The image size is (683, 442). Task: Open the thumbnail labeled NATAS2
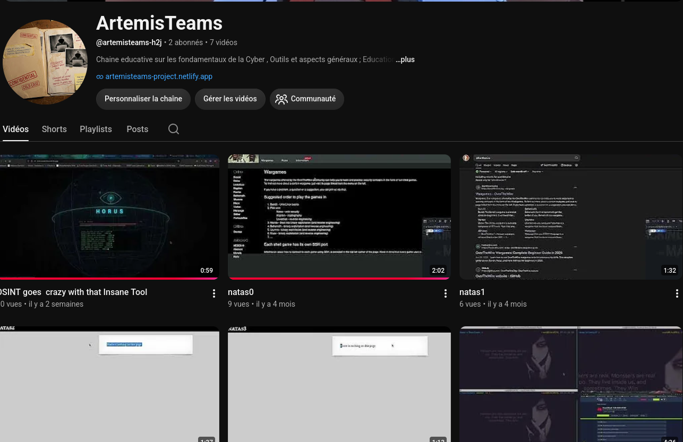click(x=109, y=384)
